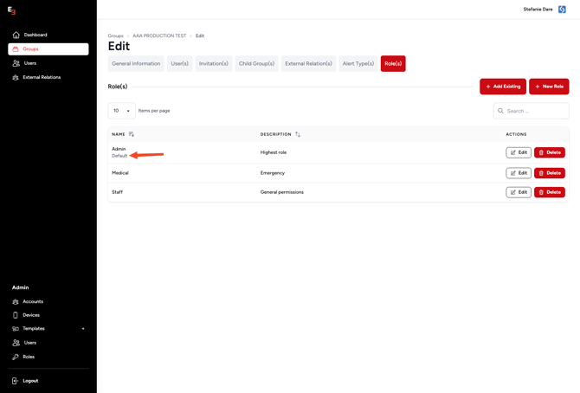The width and height of the screenshot is (580, 393).
Task: Open the Child Group(s) tab
Action: pyautogui.click(x=256, y=63)
